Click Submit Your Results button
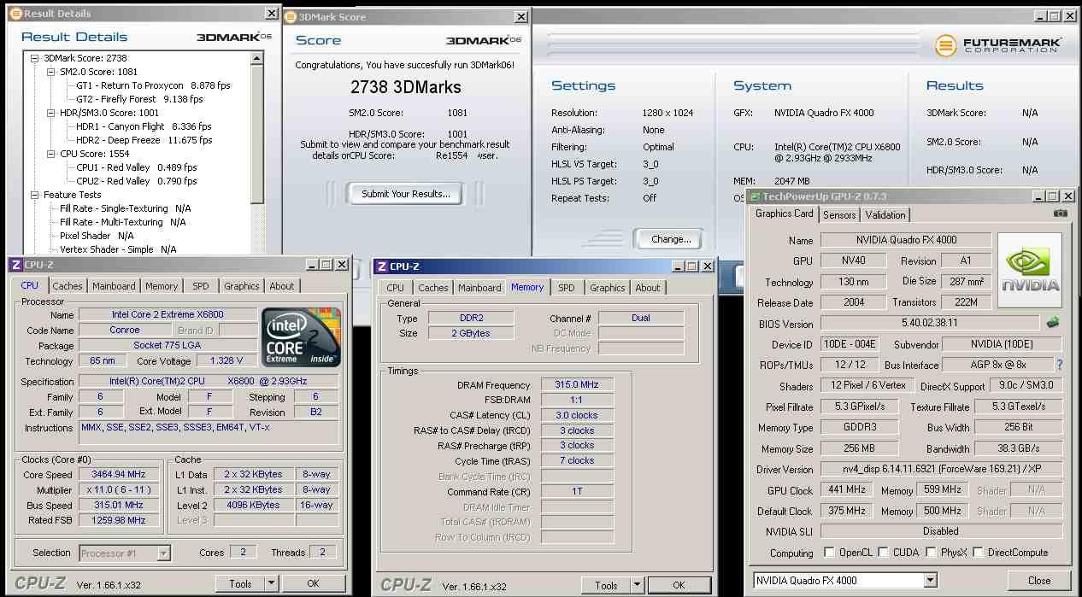The height and width of the screenshot is (597, 1082). coord(405,194)
